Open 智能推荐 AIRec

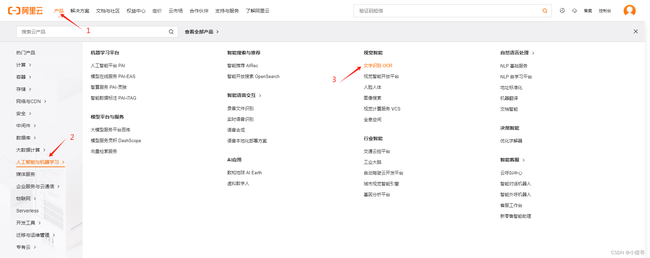(243, 66)
